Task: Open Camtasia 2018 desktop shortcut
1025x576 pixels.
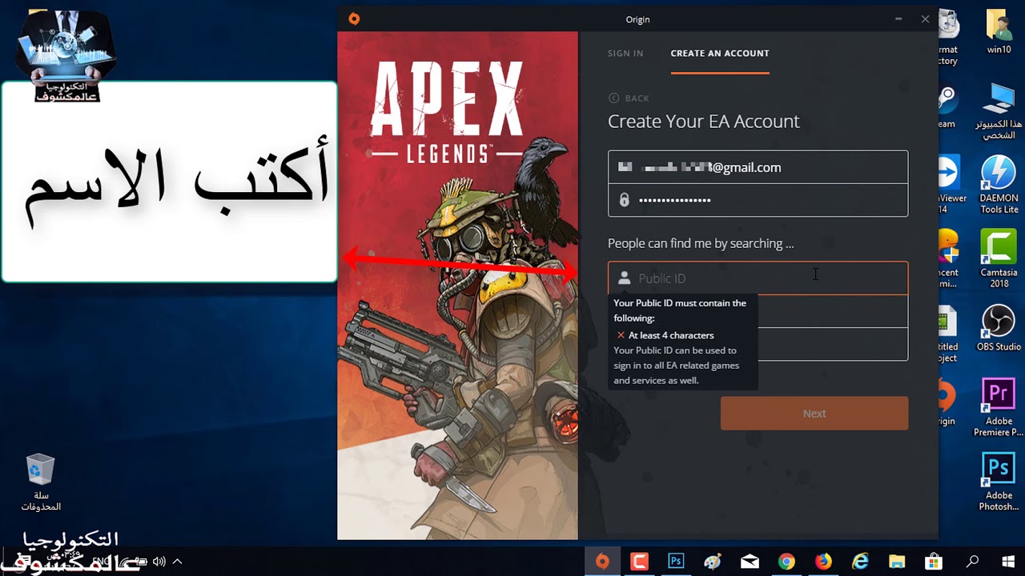Action: 999,259
